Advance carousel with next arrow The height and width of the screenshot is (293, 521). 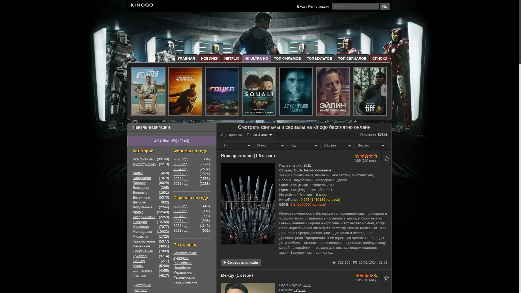384,91
